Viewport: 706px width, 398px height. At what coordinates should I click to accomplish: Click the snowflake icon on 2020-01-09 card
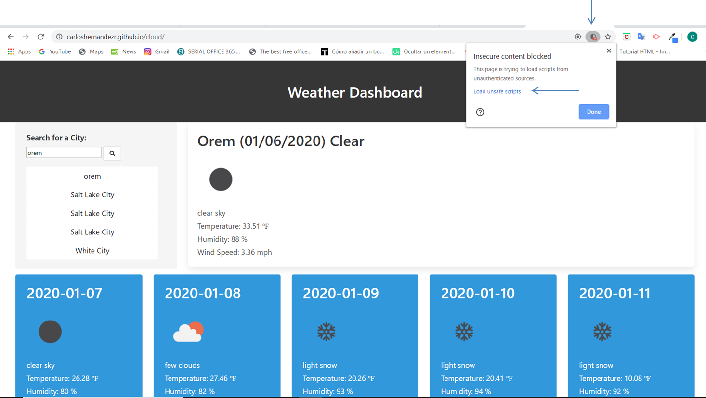pyautogui.click(x=326, y=332)
